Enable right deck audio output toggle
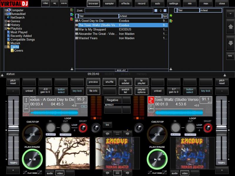The width and height of the screenshot is (235, 176). (x=174, y=173)
